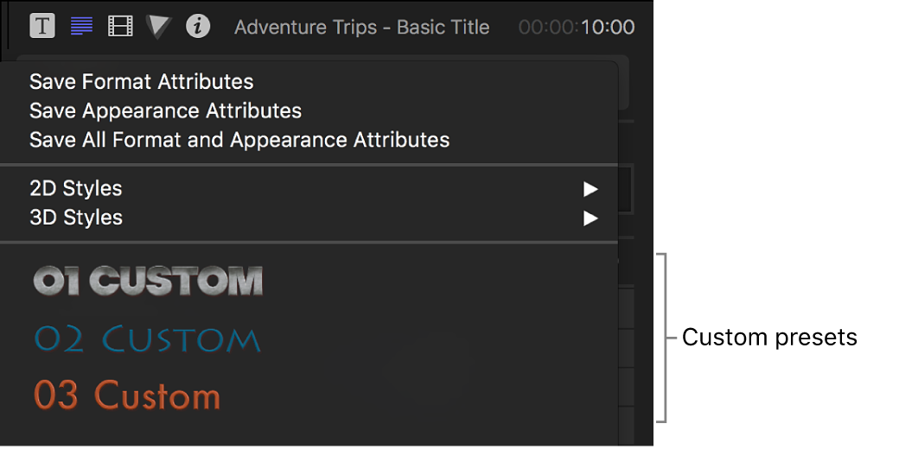Select Save All Format and Appearance Attributes
The width and height of the screenshot is (918, 449).
239,140
